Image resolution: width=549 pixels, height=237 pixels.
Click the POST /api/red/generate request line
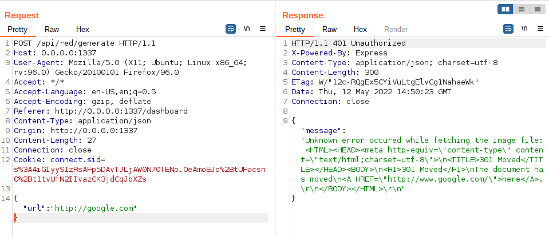click(85, 43)
